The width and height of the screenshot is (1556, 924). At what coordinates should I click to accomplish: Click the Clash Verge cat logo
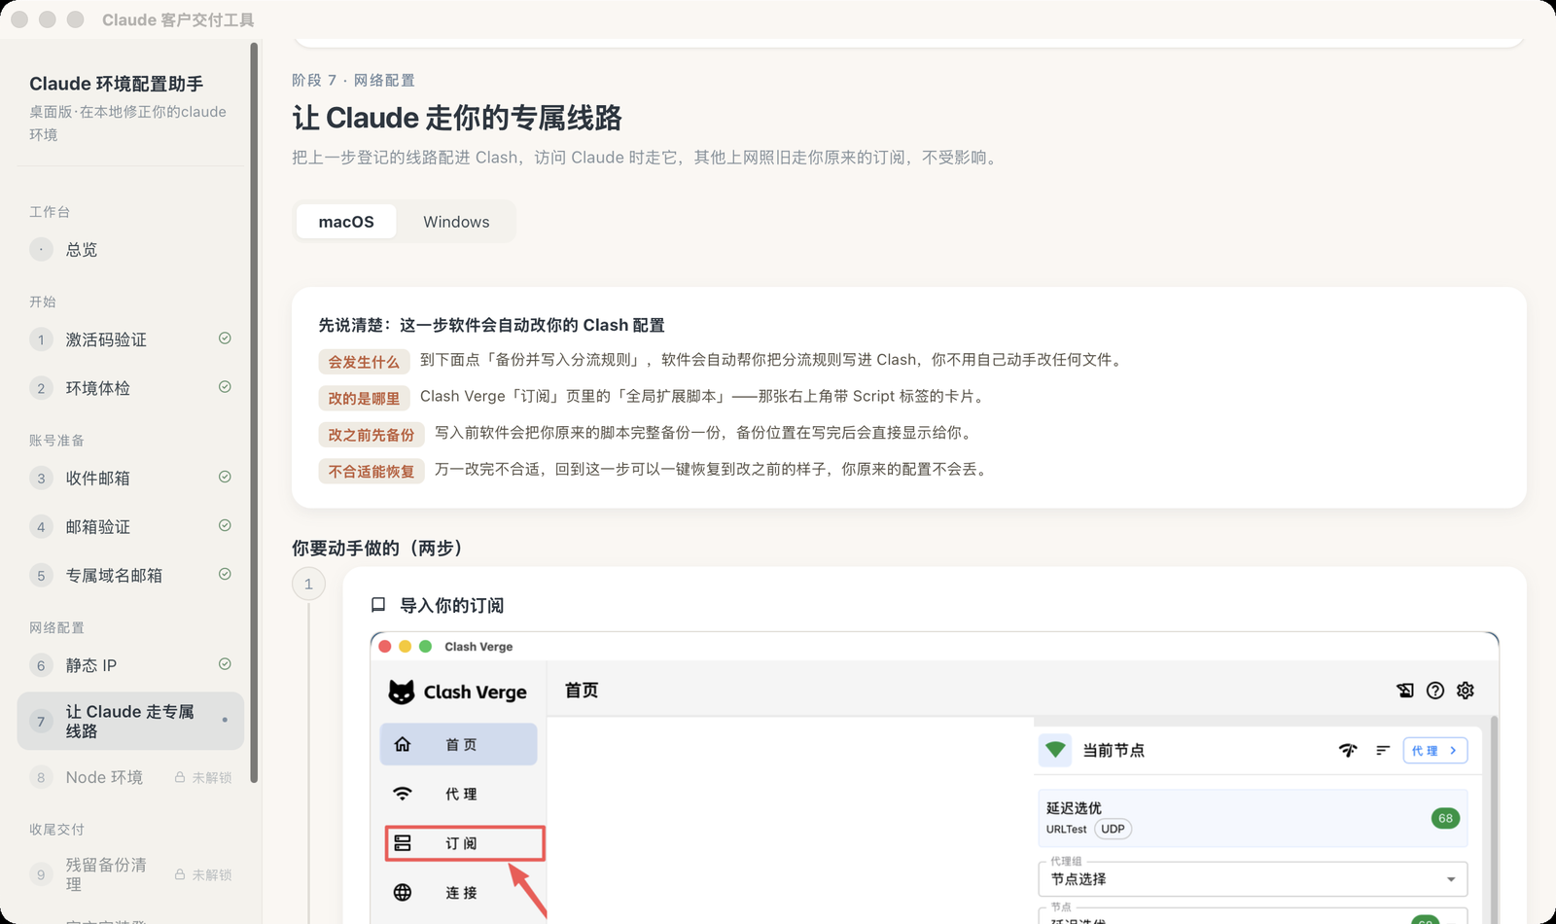pyautogui.click(x=402, y=692)
